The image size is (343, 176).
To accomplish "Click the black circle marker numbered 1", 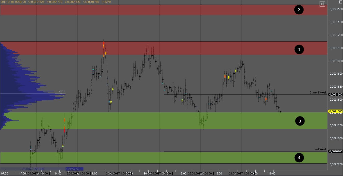I will point(299,49).
